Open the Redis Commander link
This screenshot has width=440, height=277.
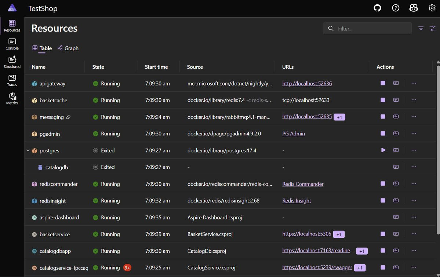(x=303, y=184)
